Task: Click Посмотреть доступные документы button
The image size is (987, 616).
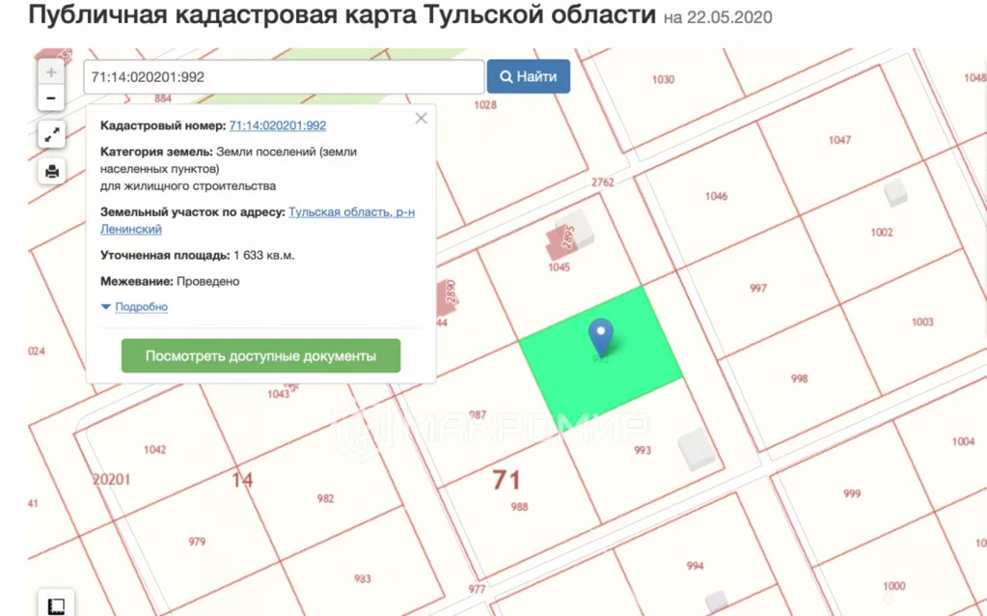Action: point(260,355)
